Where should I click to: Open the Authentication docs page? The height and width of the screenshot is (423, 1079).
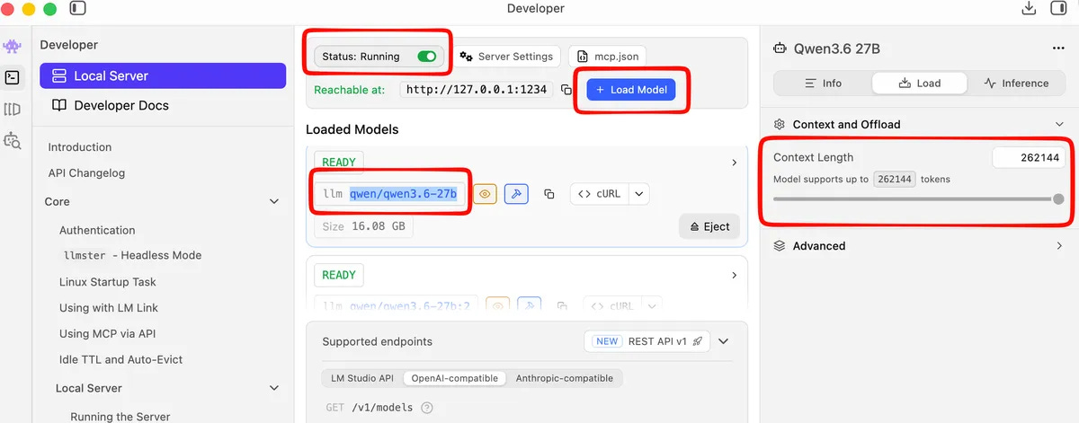click(x=97, y=230)
